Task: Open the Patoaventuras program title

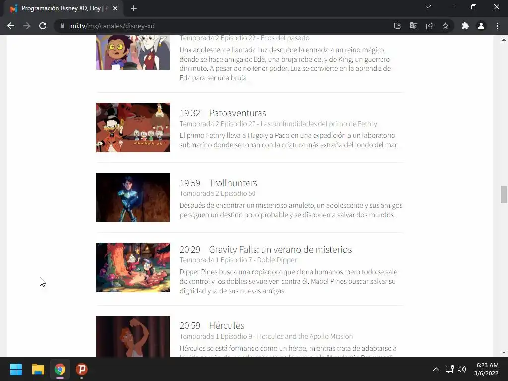Action: pos(238,113)
